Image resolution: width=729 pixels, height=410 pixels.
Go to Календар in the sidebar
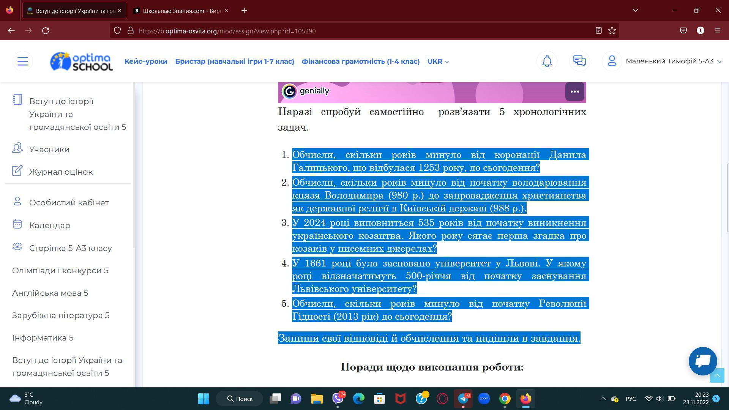(x=50, y=225)
